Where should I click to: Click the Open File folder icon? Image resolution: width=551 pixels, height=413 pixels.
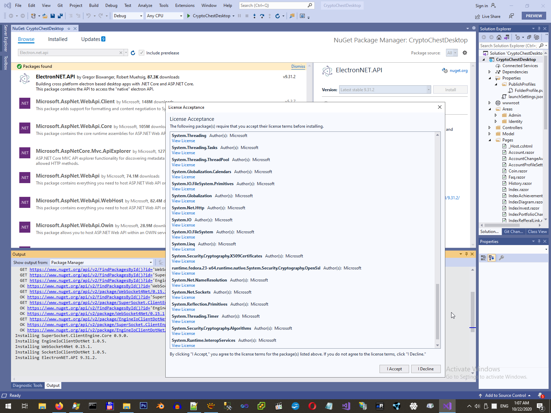(45, 16)
